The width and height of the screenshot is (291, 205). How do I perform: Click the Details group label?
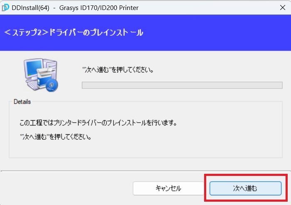tap(22, 102)
